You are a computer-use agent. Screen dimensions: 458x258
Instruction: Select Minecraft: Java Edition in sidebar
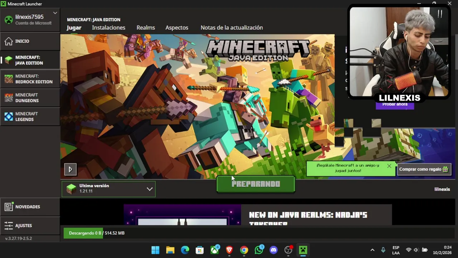[x=30, y=60]
